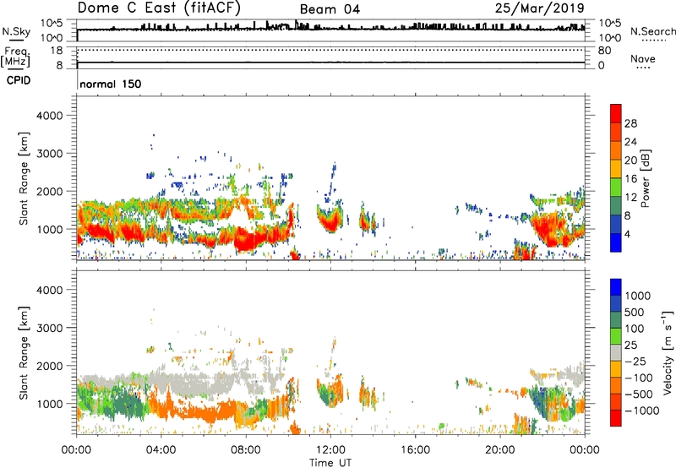Click the 'Beam 04' label
This screenshot has height=468, width=676.
point(330,9)
